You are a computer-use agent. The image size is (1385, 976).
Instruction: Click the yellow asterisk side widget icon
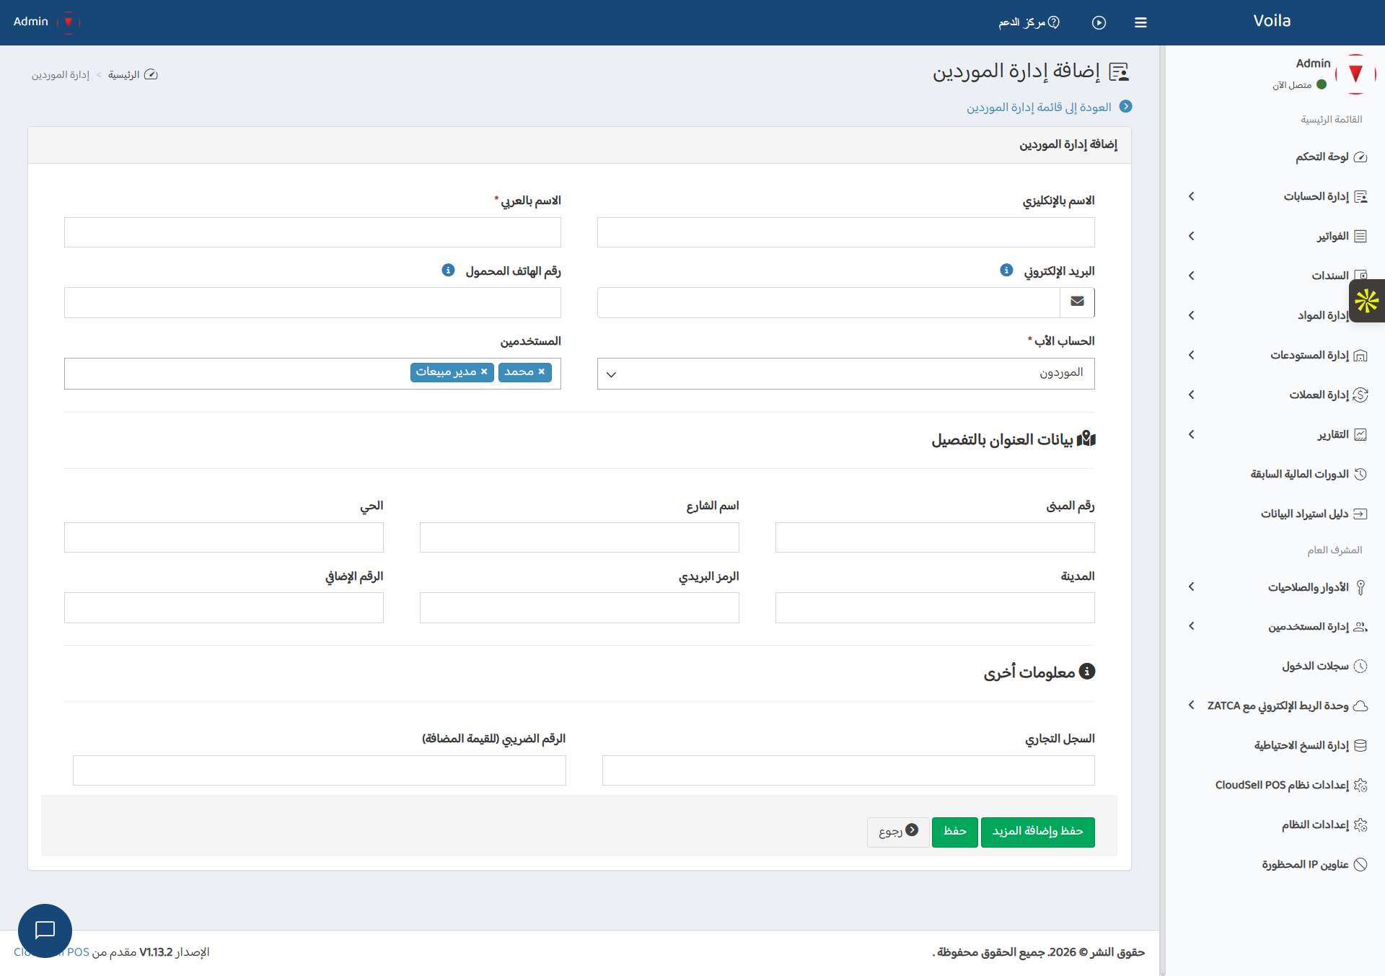click(x=1366, y=301)
